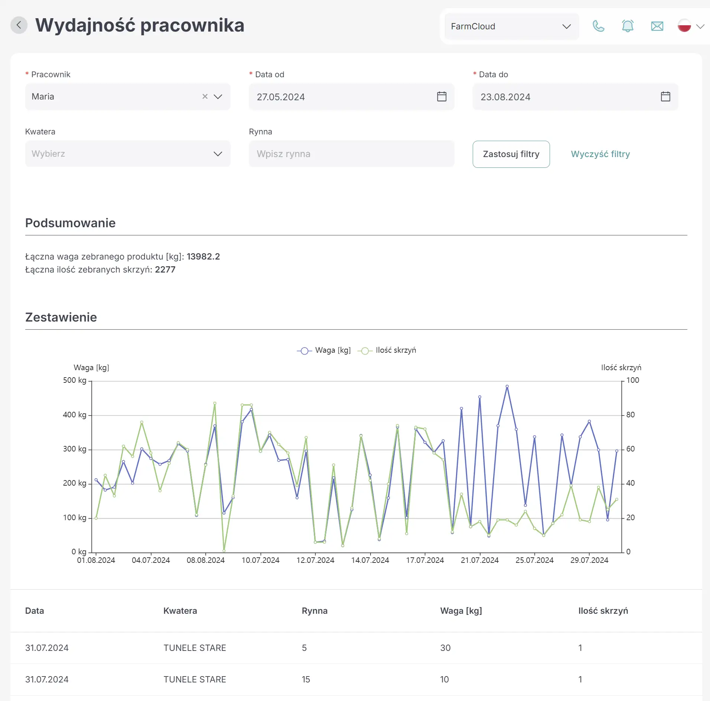Click Wyczyść filtry link
Screen dimensions: 710x701
(x=600, y=154)
